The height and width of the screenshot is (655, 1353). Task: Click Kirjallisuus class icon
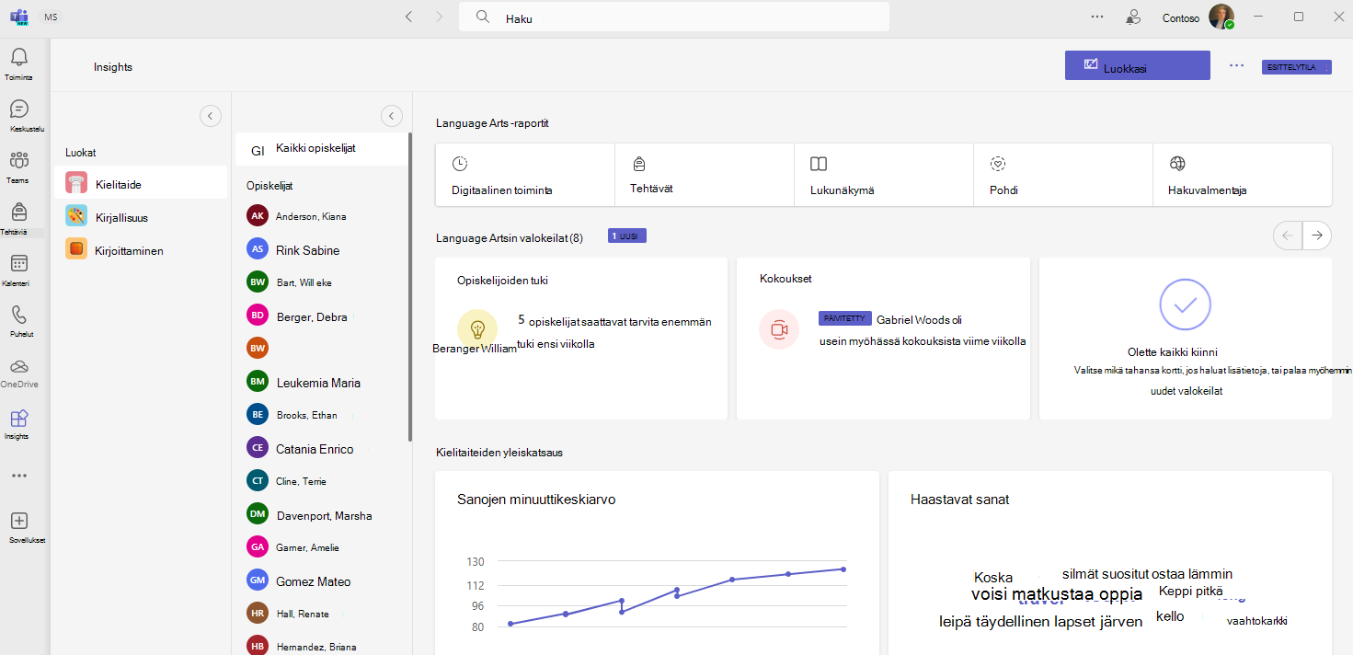pos(77,216)
